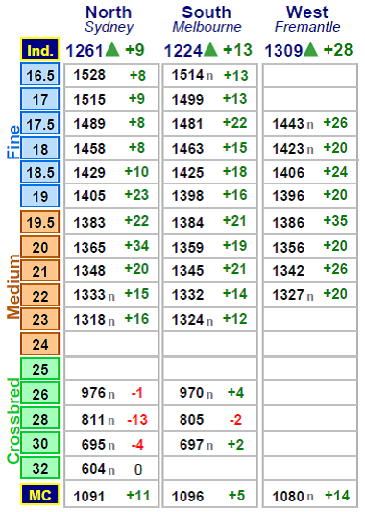
Task: Click the South indicator value 1224
Action: tap(182, 51)
